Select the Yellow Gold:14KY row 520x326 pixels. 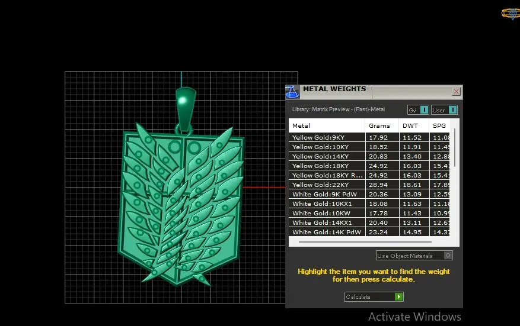[x=369, y=156]
